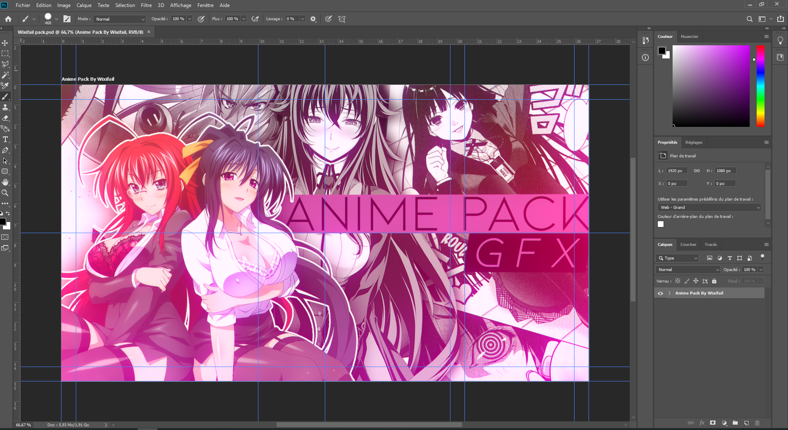Select the Path Selection arrow tool
The height and width of the screenshot is (430, 788).
point(5,161)
